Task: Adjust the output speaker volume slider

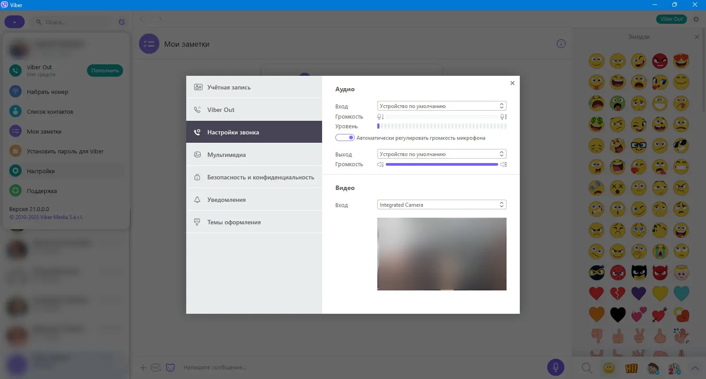Action: [442, 164]
